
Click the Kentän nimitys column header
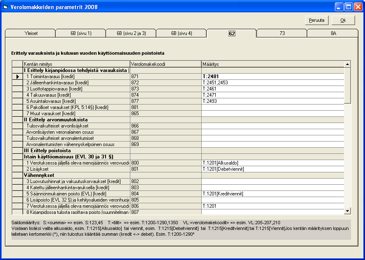pyautogui.click(x=77, y=64)
